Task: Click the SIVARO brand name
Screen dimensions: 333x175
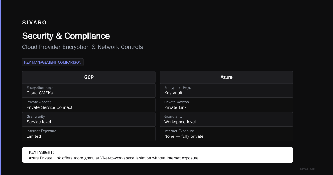Action: [34, 23]
